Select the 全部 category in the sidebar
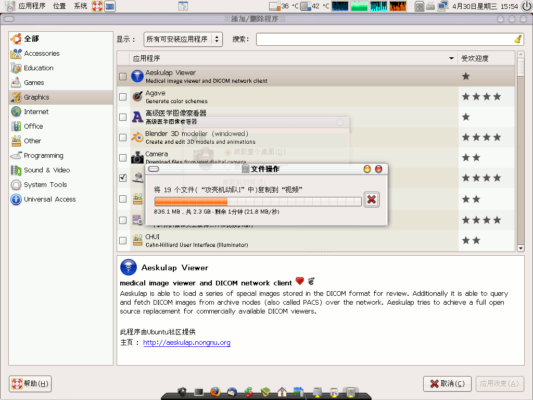 (61, 39)
